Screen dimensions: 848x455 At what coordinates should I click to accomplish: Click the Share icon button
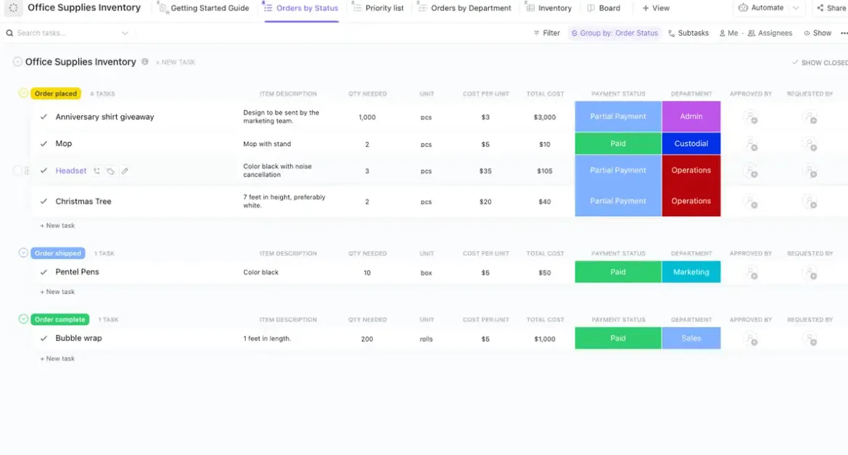click(x=820, y=8)
